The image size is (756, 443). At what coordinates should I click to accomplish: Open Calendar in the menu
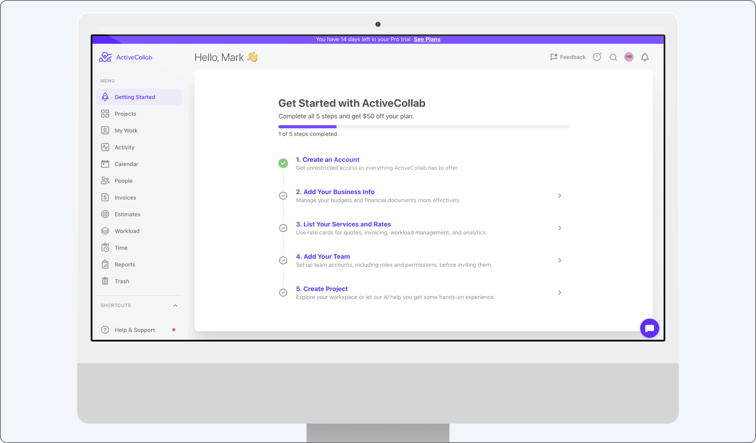click(139, 164)
